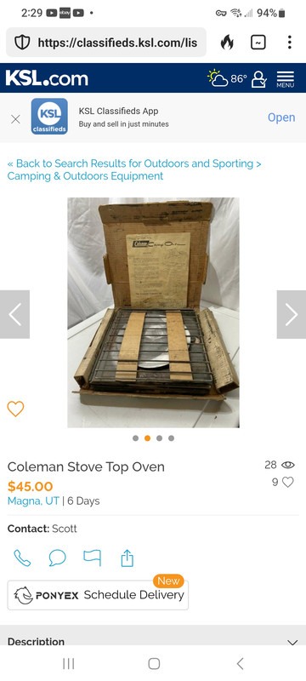Show next photo with right arrow
Image resolution: width=306 pixels, height=681 pixels.
[x=292, y=314]
